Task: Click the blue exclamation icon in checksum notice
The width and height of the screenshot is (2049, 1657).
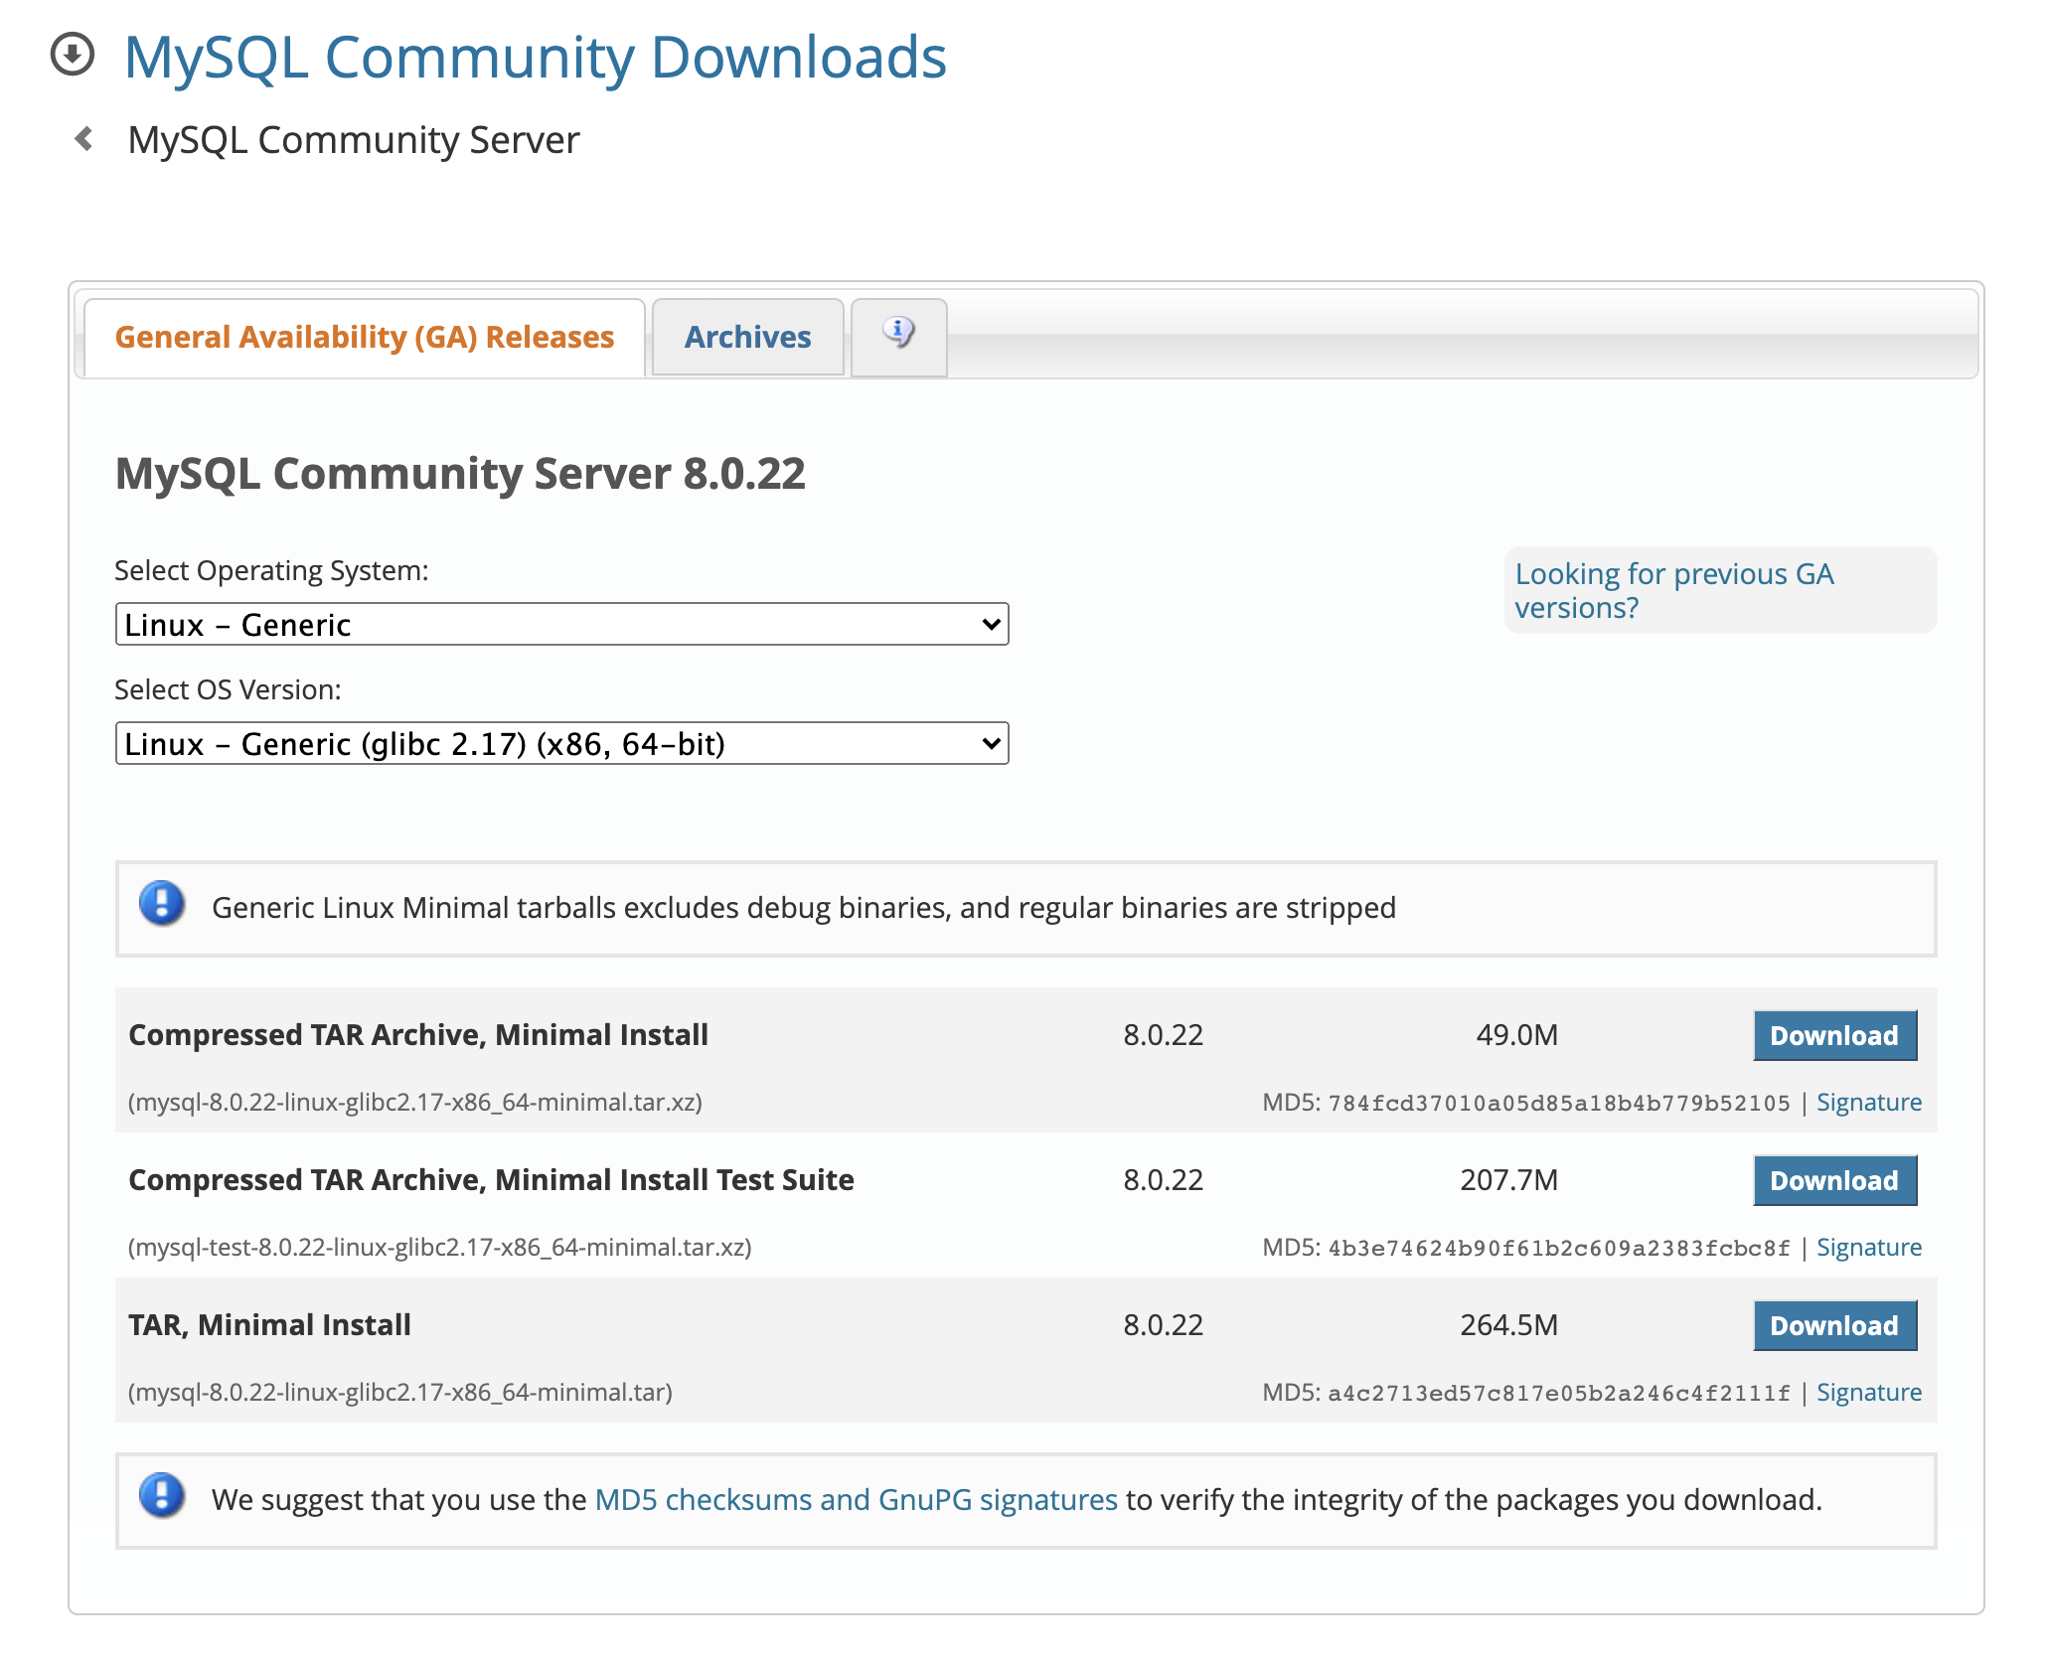Action: (x=162, y=1496)
